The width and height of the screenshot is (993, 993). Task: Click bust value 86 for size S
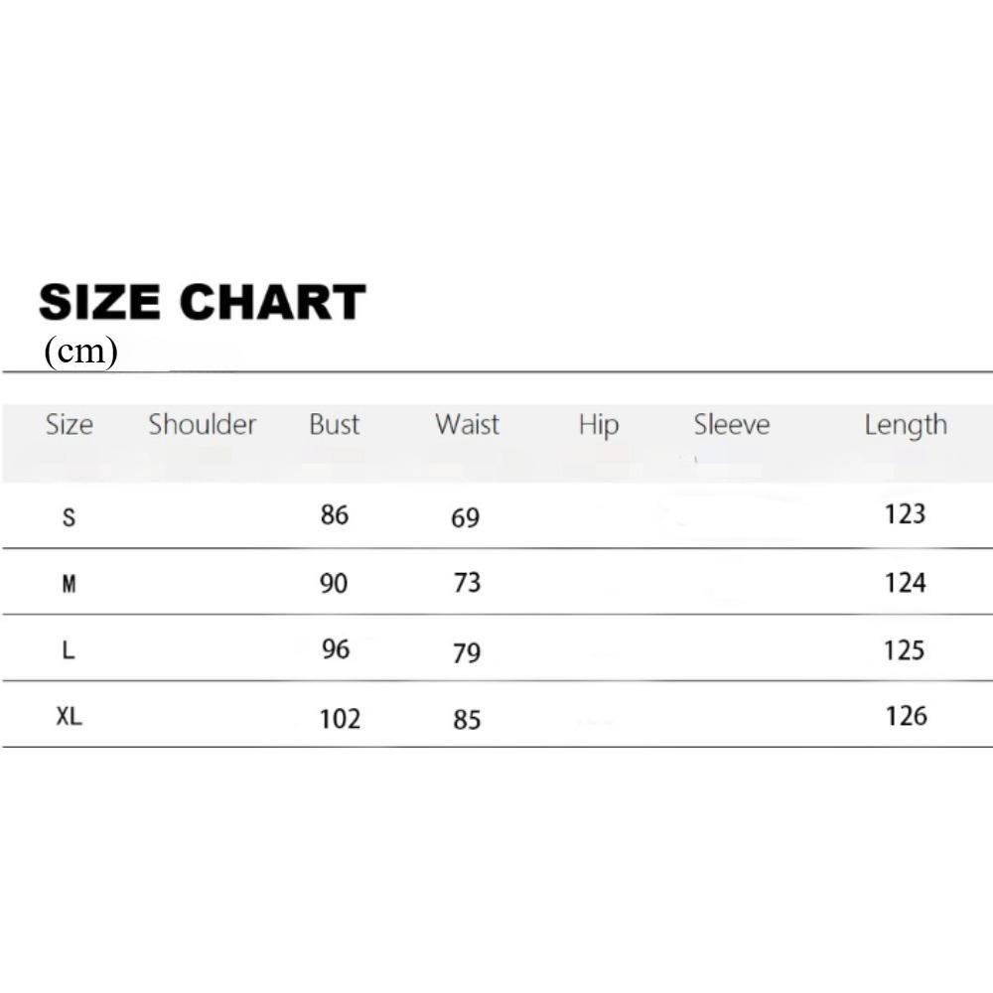tap(335, 515)
